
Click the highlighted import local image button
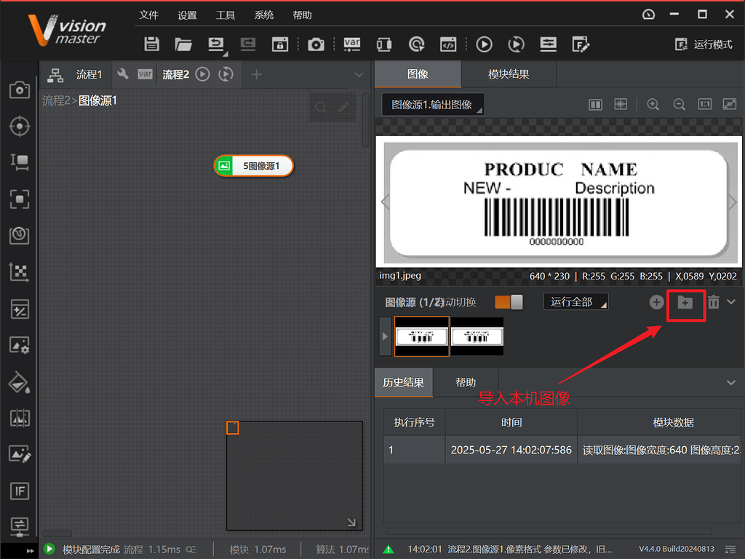pos(686,305)
